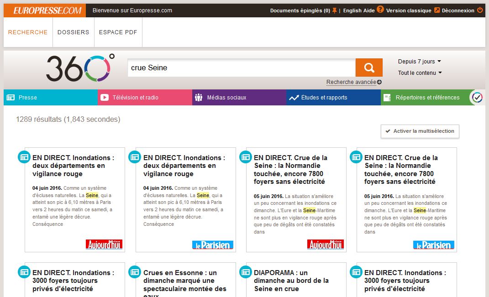The width and height of the screenshot is (489, 297).
Task: Open the "Crues en Essonne" article headline
Action: pyautogui.click(x=184, y=283)
